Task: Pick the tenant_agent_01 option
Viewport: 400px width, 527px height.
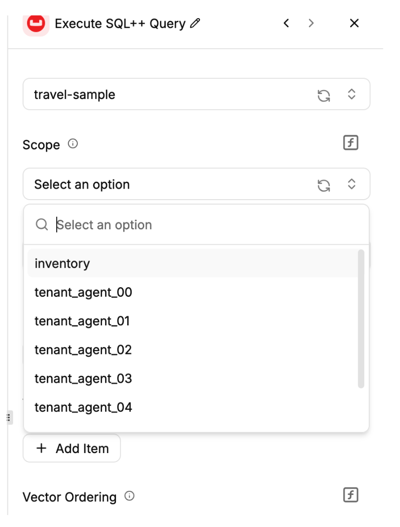Action: coord(82,321)
